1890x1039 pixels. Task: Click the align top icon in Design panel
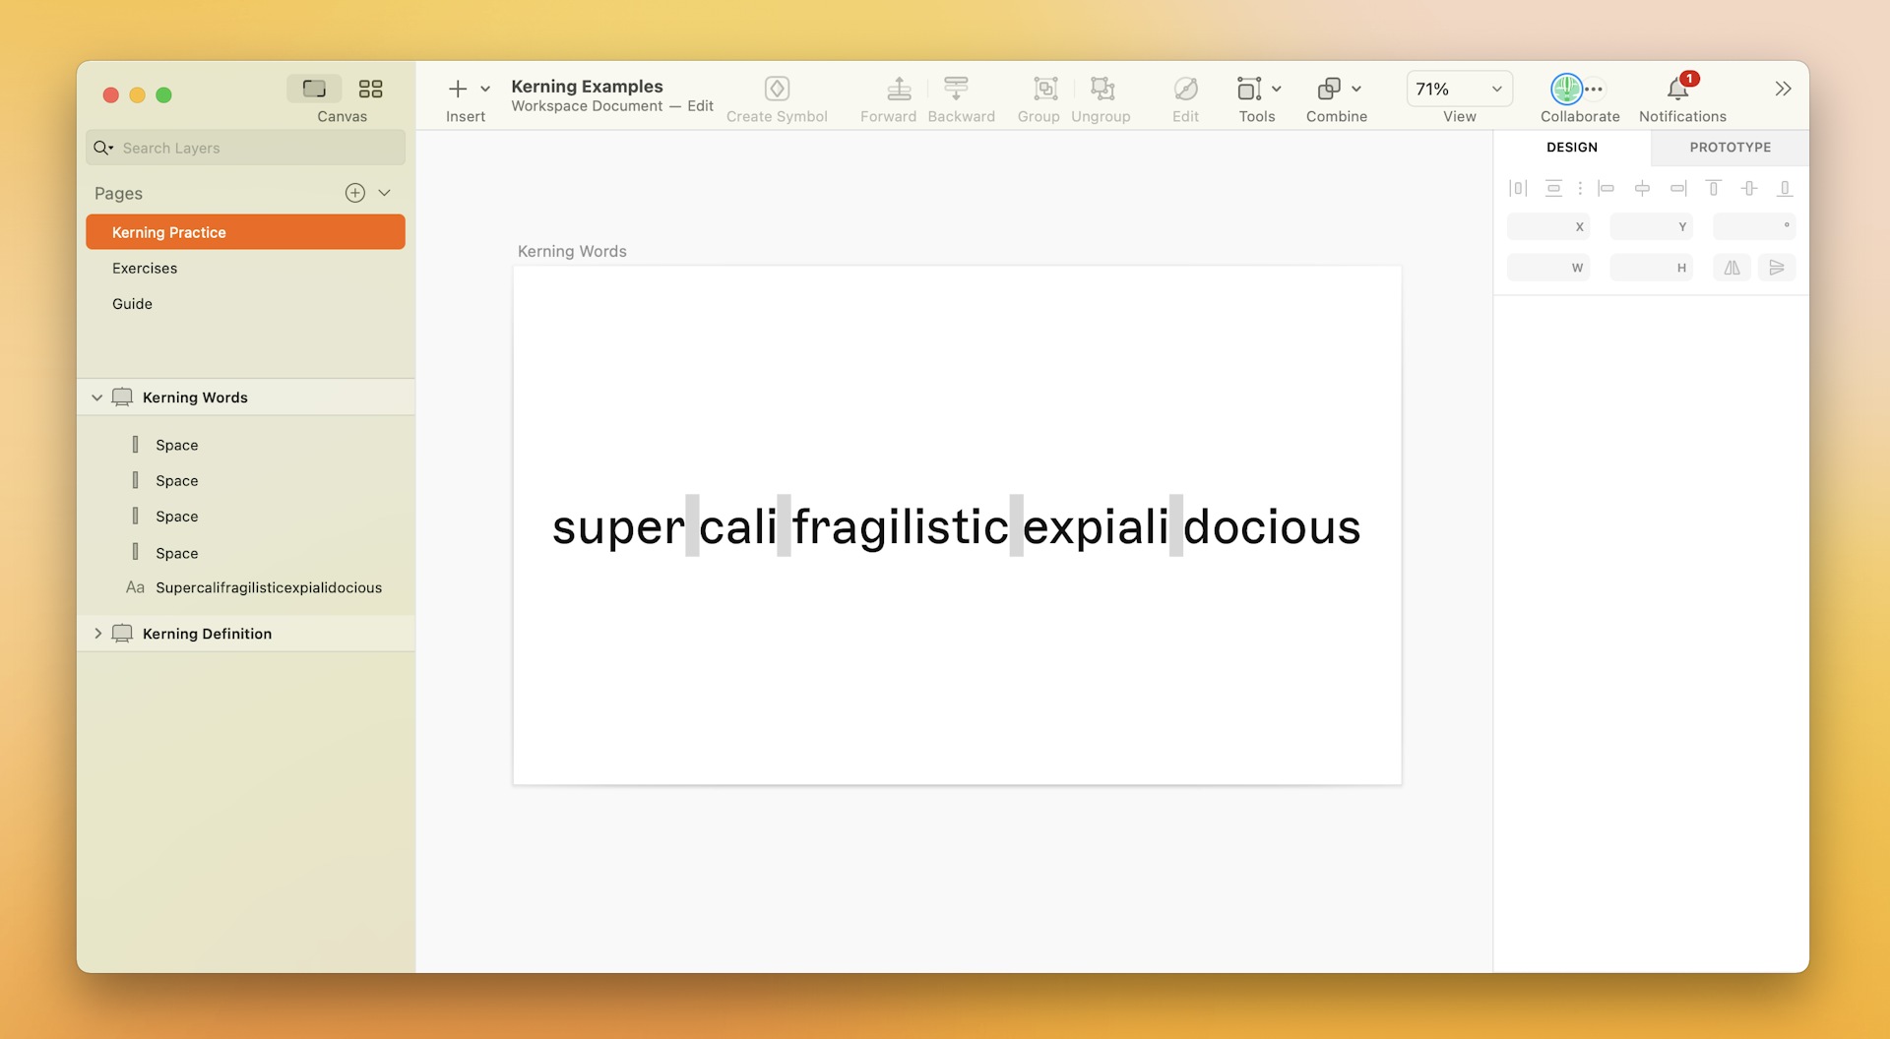click(1715, 187)
